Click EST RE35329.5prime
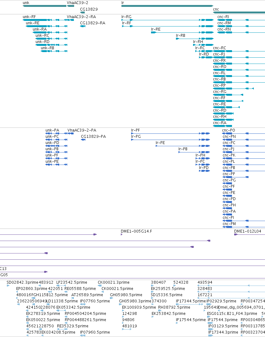The width and height of the screenshot is (265, 337). 73,326
